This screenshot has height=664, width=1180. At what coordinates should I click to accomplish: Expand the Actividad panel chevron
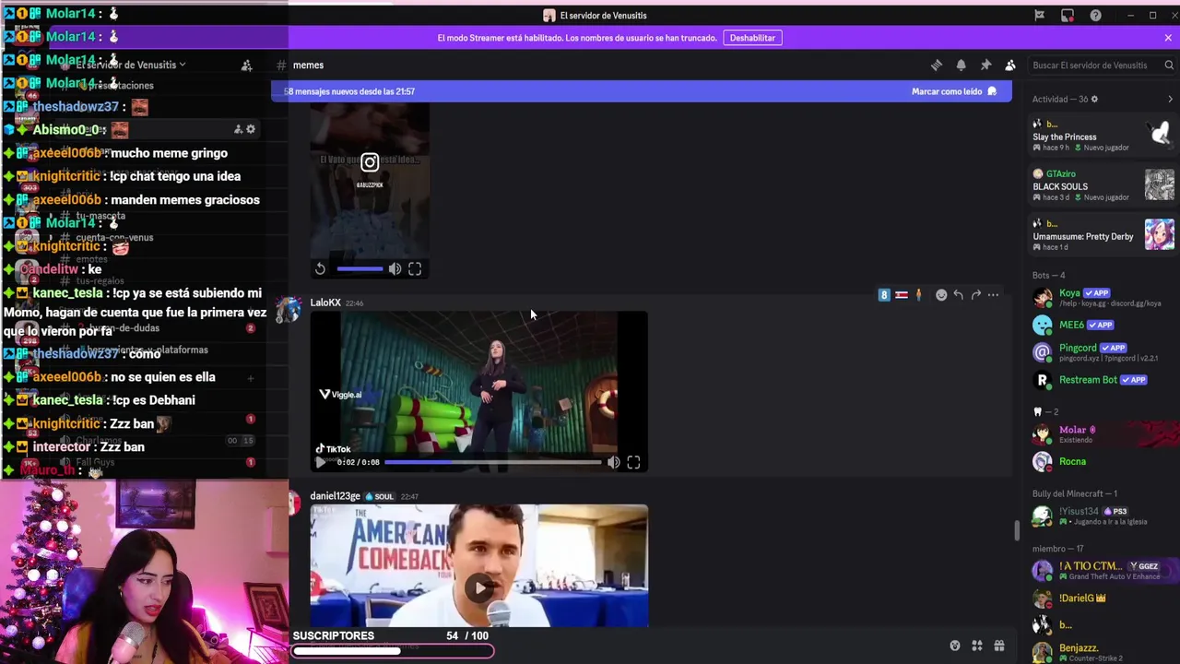point(1170,99)
